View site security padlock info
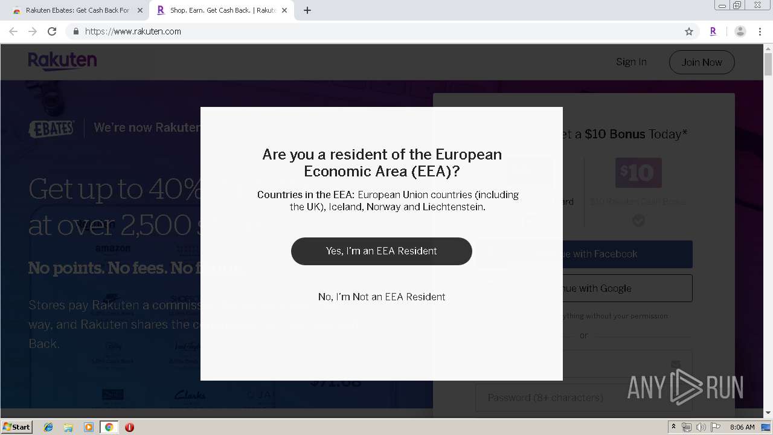Screen dimensions: 773x435 tap(75, 31)
